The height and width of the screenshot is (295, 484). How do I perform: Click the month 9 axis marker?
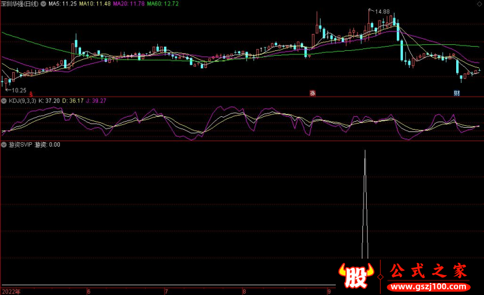(x=329, y=291)
